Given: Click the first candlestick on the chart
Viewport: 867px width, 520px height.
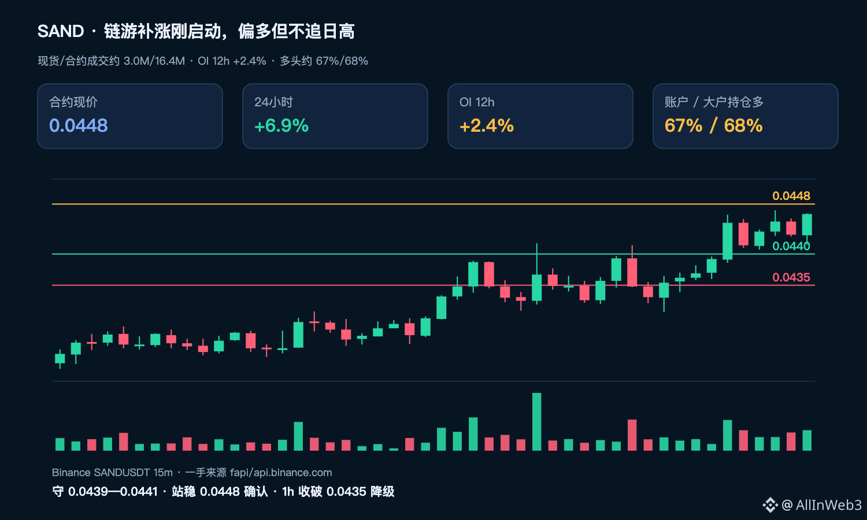Looking at the screenshot, I should pyautogui.click(x=60, y=359).
